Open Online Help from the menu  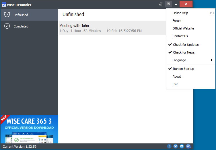(x=180, y=13)
